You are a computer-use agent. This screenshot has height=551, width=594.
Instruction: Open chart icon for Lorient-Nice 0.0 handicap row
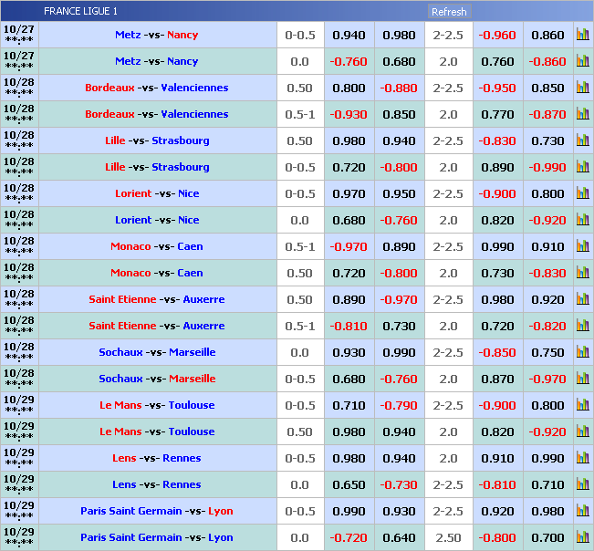(582, 221)
